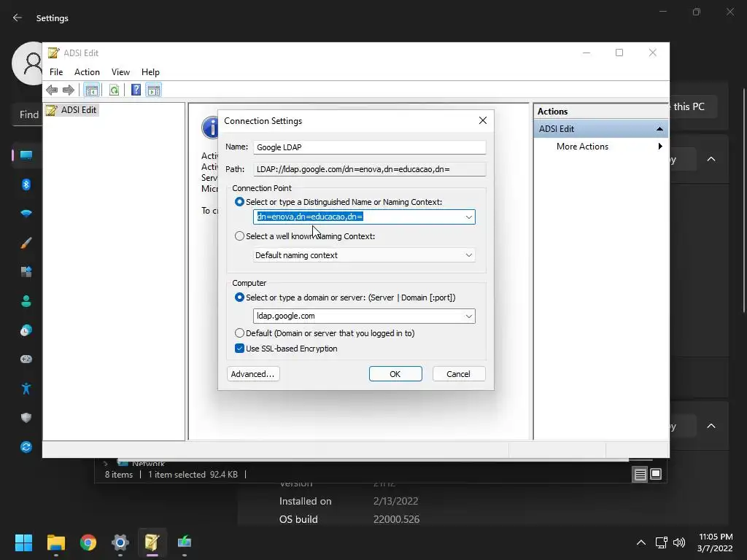Open the Accounts person icon in Settings sidebar
Viewport: 747px width, 560px height.
point(26,301)
